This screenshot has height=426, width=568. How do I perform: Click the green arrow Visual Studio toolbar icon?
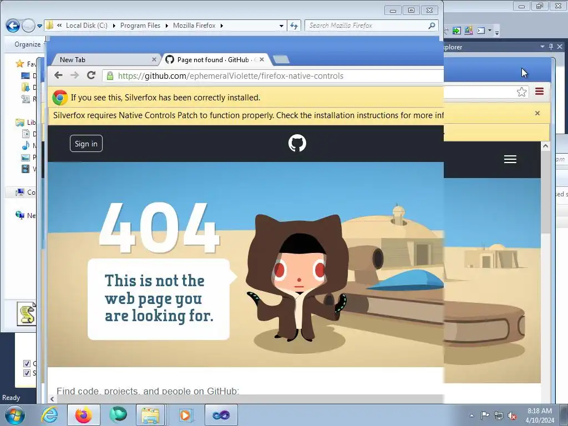coord(457,31)
